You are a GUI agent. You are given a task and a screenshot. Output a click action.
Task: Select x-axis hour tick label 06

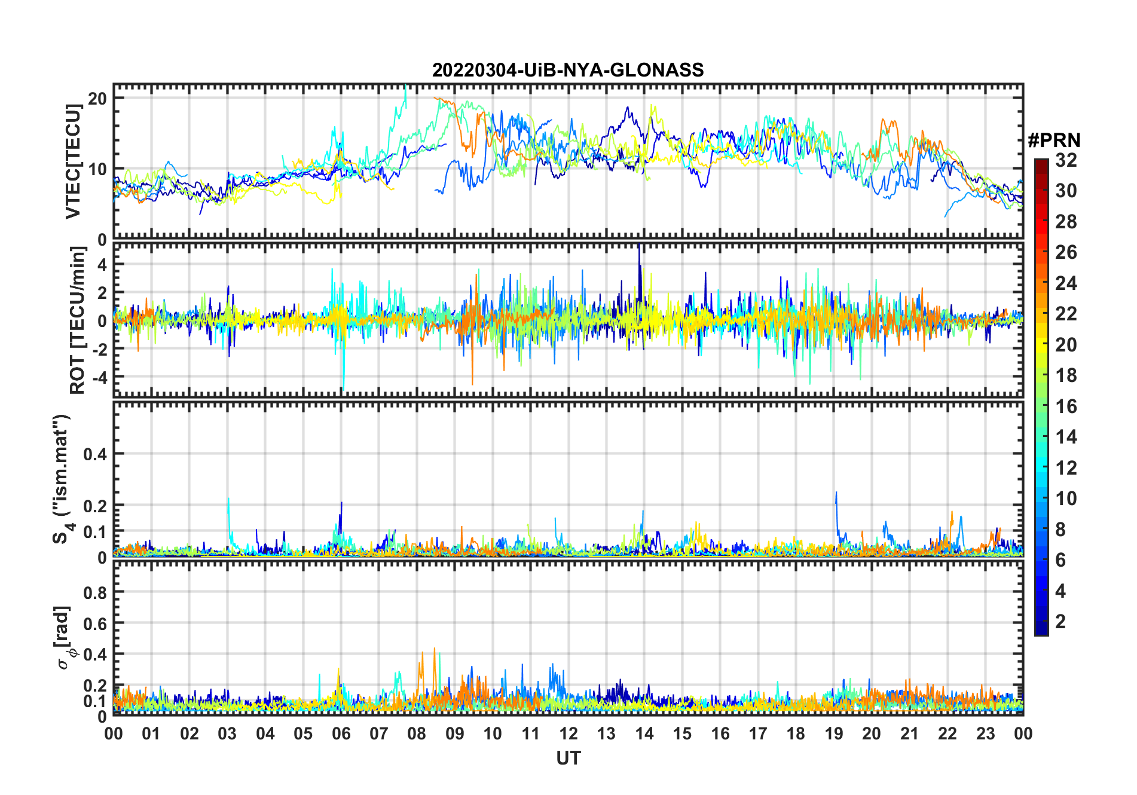pos(341,733)
